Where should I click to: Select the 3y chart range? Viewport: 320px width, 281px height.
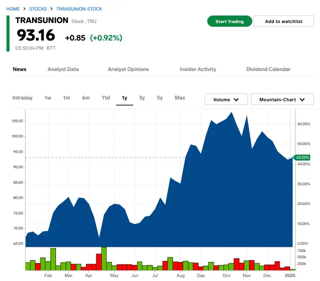coord(142,98)
